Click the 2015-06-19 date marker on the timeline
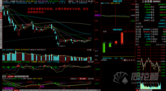Viewport: 166px width, 91px height. tap(9, 88)
